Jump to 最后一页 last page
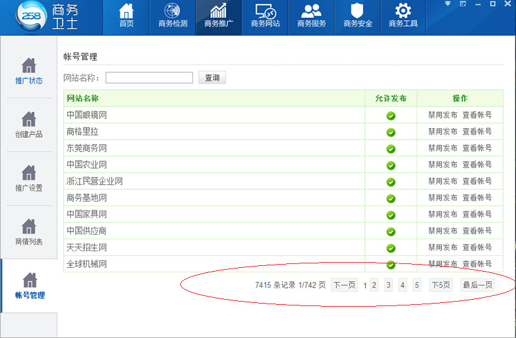 (478, 285)
